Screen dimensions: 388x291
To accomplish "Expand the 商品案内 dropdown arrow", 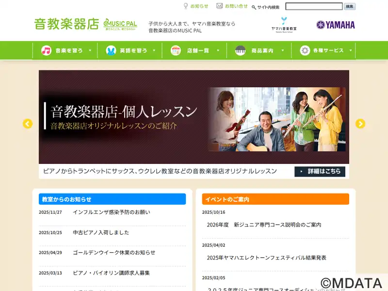I will (x=283, y=50).
